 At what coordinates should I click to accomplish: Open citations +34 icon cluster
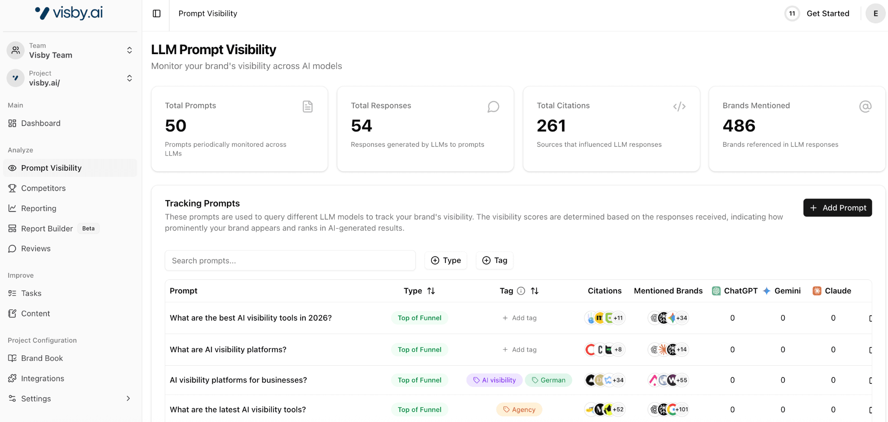[x=604, y=380]
